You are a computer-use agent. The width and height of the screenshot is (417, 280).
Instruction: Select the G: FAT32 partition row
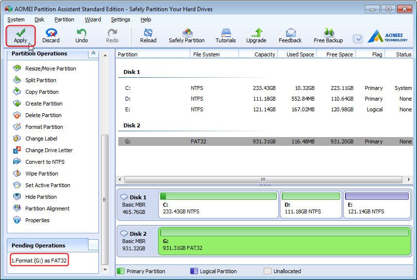(x=265, y=141)
